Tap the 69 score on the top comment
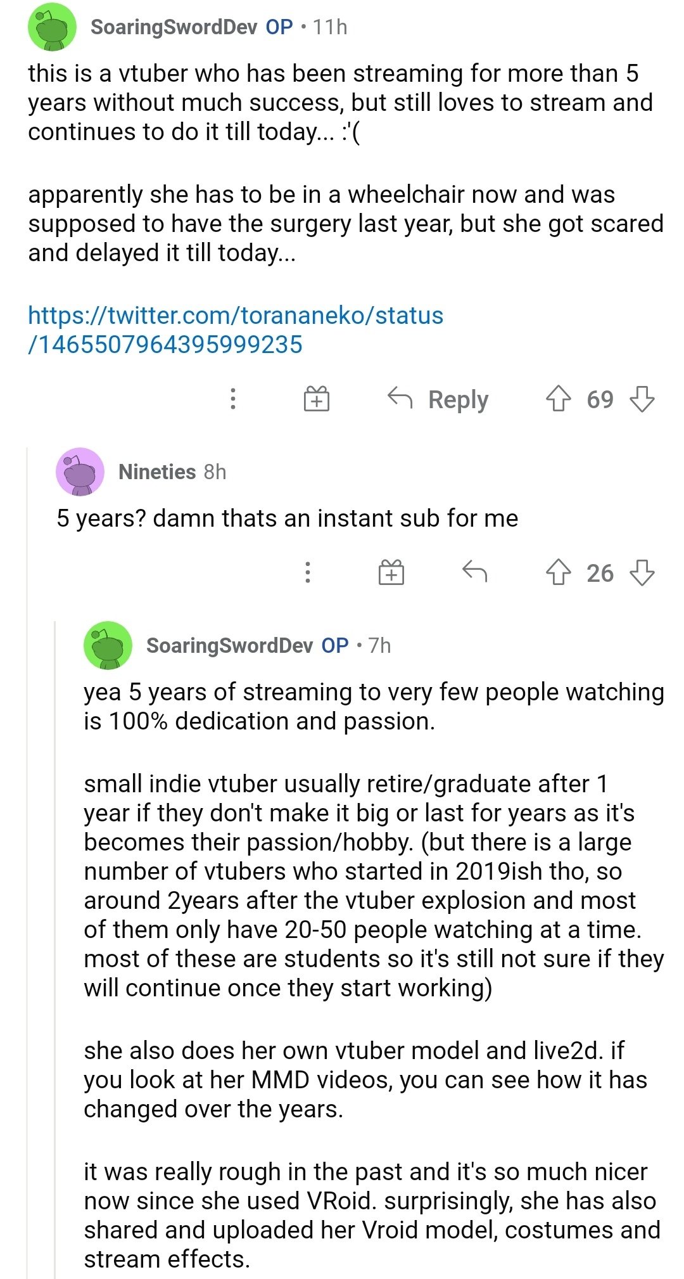Image resolution: width=684 pixels, height=1279 pixels. (600, 399)
